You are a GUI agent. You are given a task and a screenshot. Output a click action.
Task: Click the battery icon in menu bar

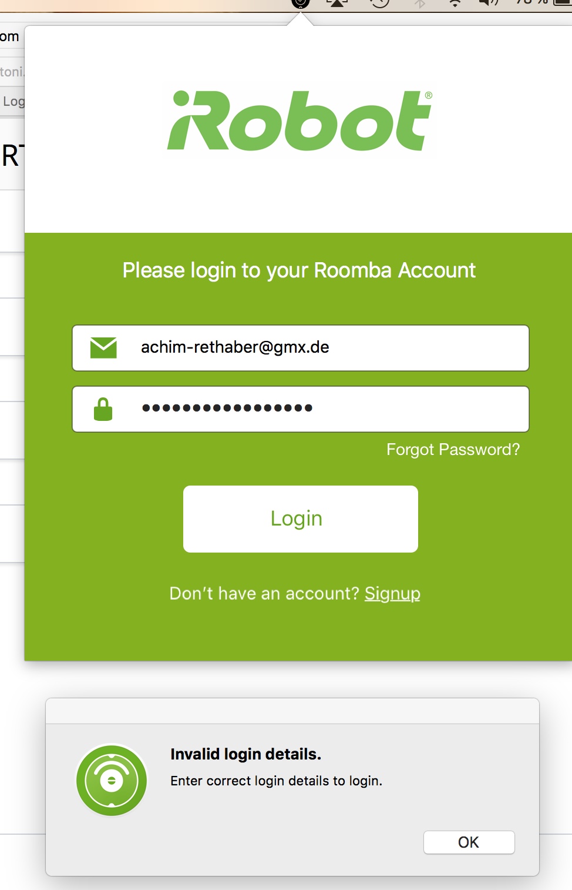coord(561,2)
